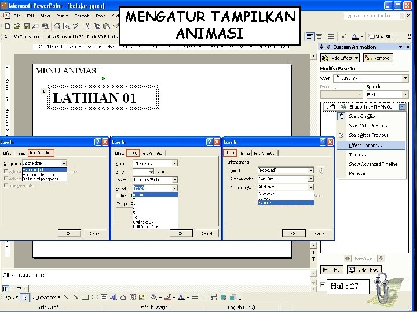417x312 pixels.
Task: Open the Format menu
Action: (82, 16)
